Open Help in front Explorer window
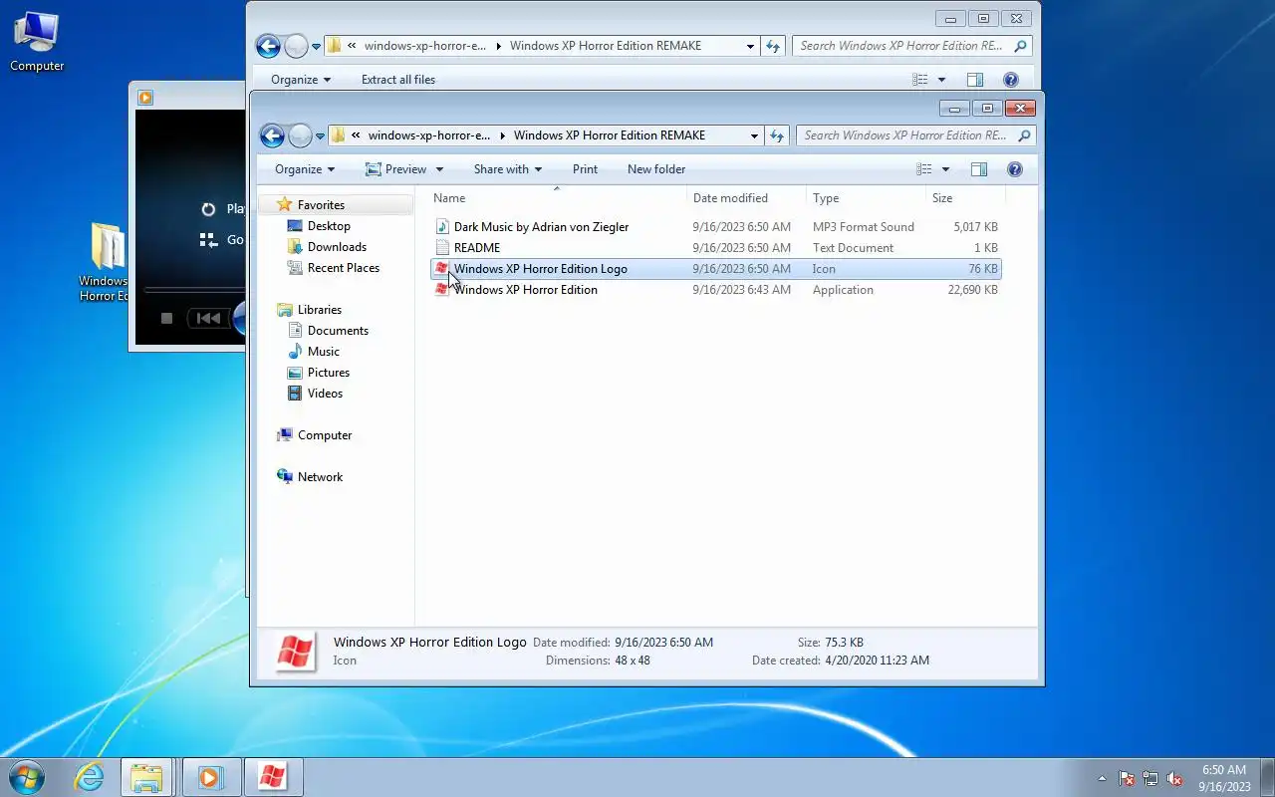This screenshot has height=797, width=1275. coord(1015,169)
